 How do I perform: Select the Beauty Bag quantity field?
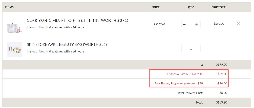[191, 49]
